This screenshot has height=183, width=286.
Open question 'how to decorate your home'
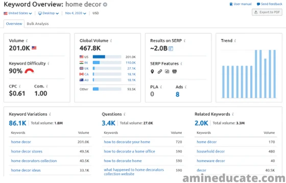[x=127, y=142]
